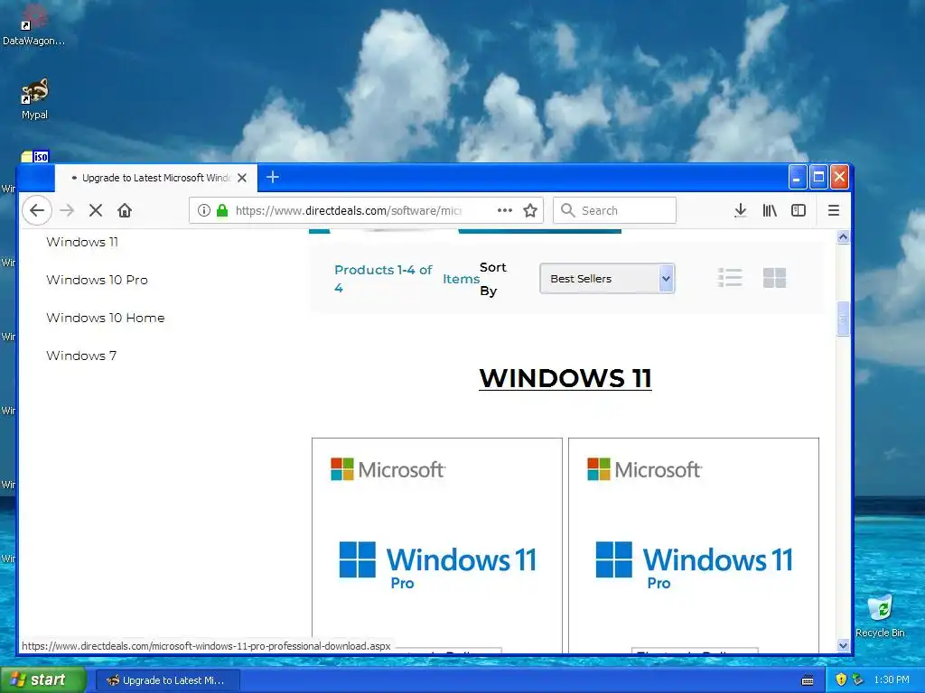
Task: Toggle the browser sidebar
Action: [x=799, y=210]
